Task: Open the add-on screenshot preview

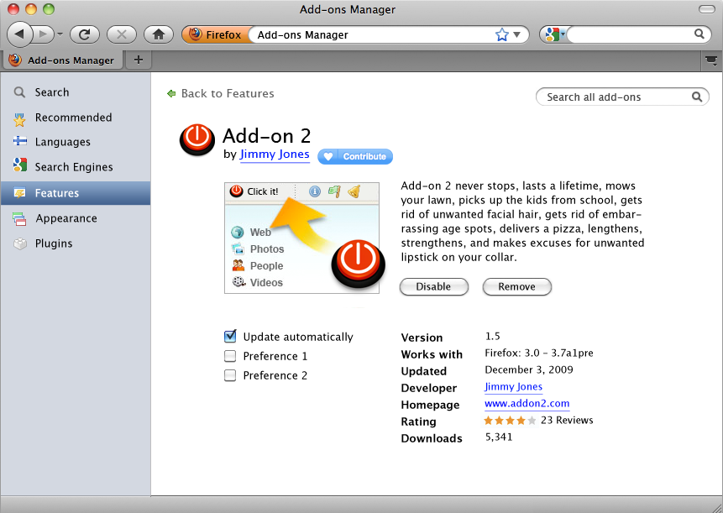Action: point(302,238)
